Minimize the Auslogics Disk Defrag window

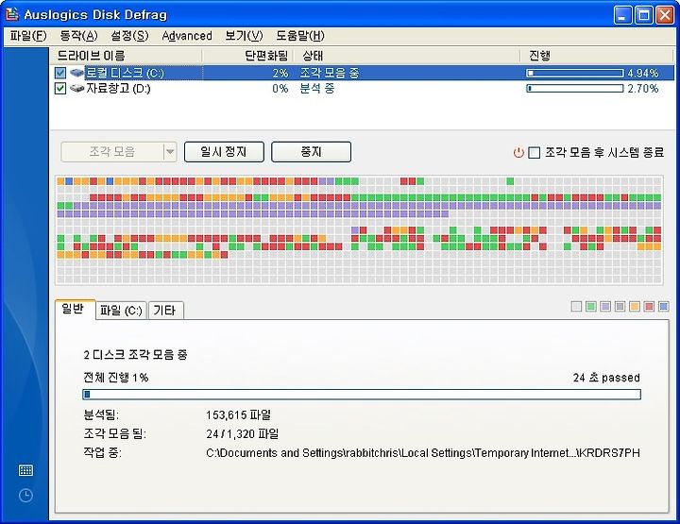point(622,16)
